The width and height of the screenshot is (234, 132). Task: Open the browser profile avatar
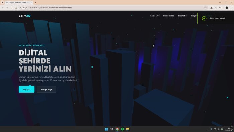pos(227,8)
